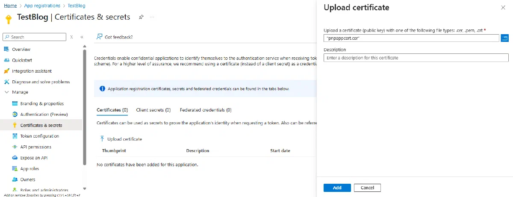Click the Description input field
The image size is (513, 197).
click(x=416, y=58)
